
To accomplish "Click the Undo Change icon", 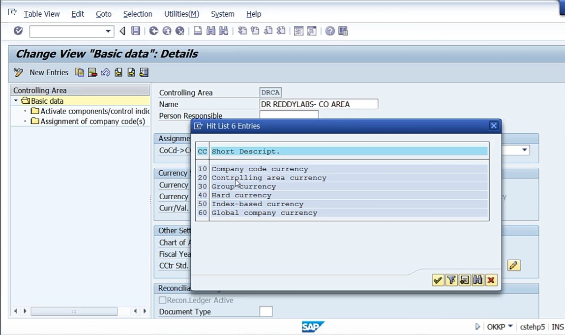I will click(x=105, y=72).
